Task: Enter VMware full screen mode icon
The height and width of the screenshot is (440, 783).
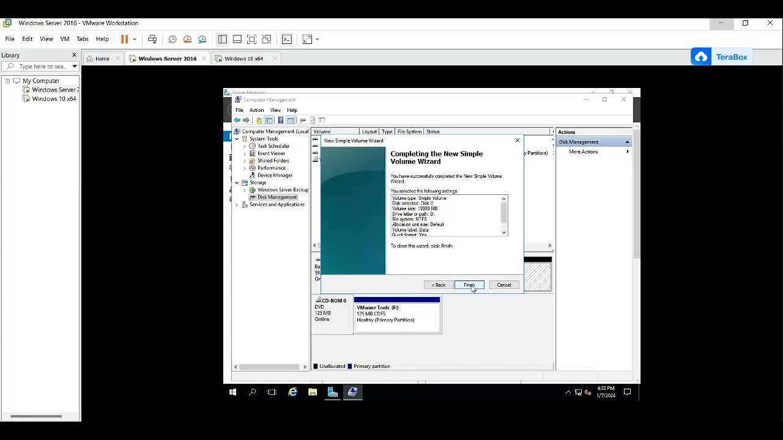Action: pos(251,39)
